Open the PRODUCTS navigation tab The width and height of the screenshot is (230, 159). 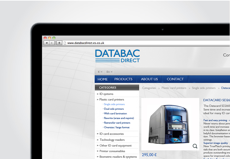click(123, 79)
